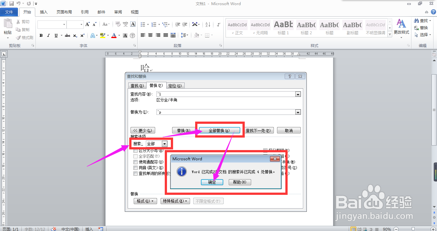This screenshot has height=231, width=437.
Task: Open Word Help question mark icon
Action: point(433,12)
